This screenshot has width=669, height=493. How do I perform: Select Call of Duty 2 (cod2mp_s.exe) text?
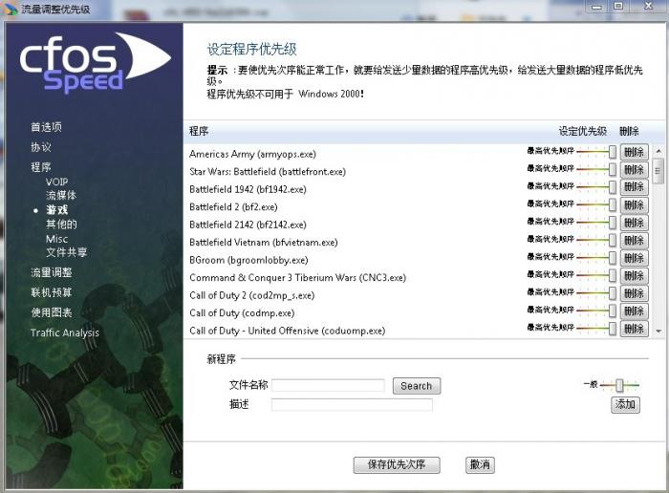[251, 295]
